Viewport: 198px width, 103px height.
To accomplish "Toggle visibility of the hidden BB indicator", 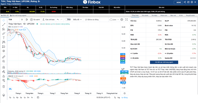I will point(16,33).
